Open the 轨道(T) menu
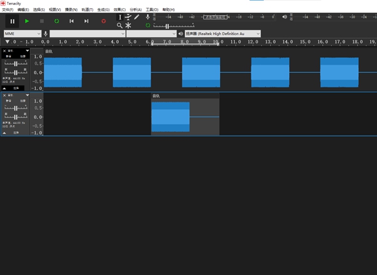This screenshot has width=377, height=275. pos(87,9)
